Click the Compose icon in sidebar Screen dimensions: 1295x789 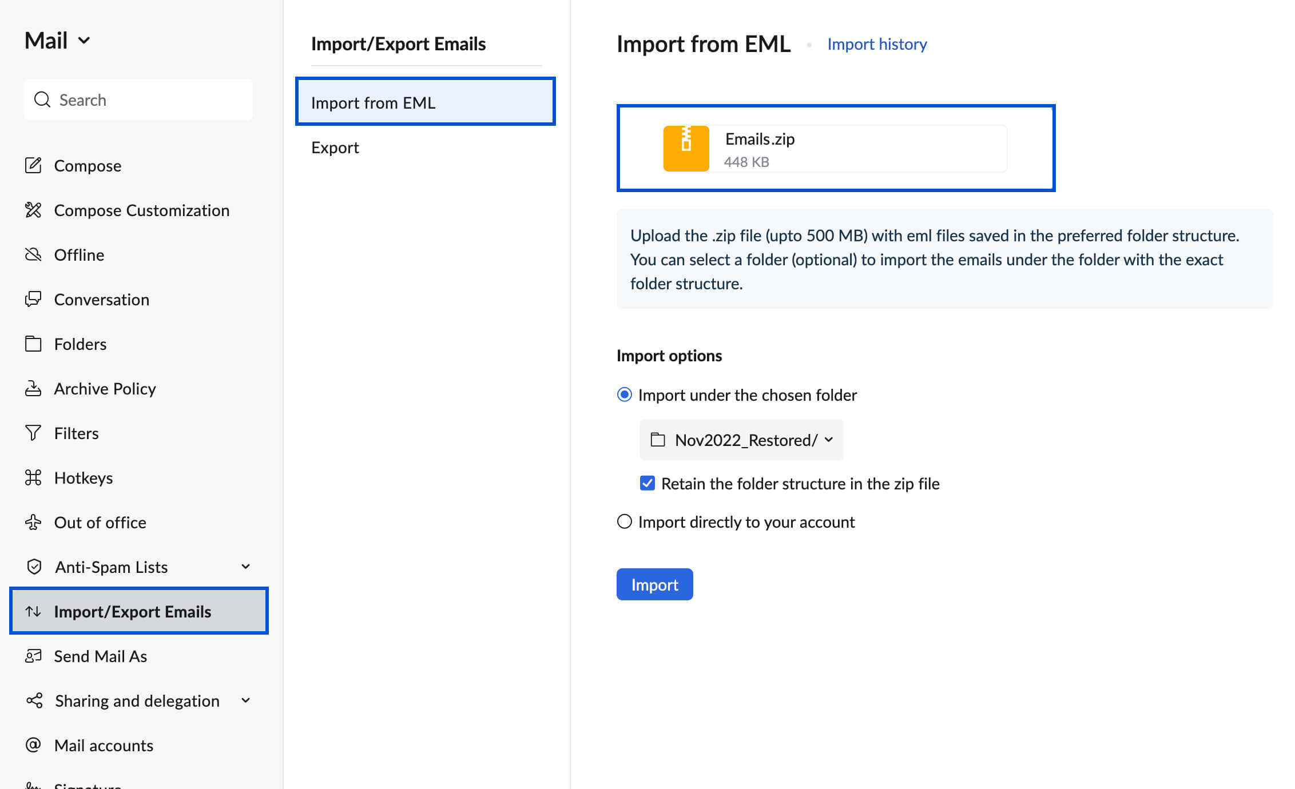pos(33,166)
